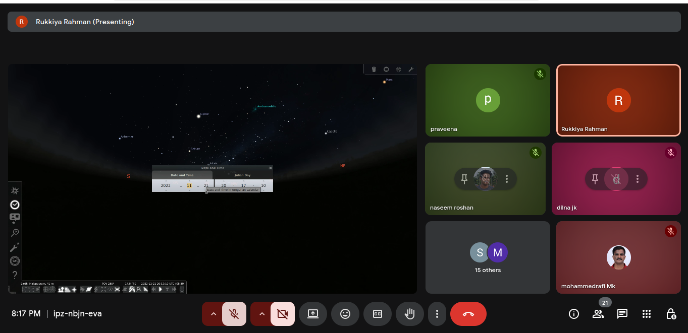Open chat with everyone panel
Viewport: 688px width, 333px height.
[x=622, y=314]
